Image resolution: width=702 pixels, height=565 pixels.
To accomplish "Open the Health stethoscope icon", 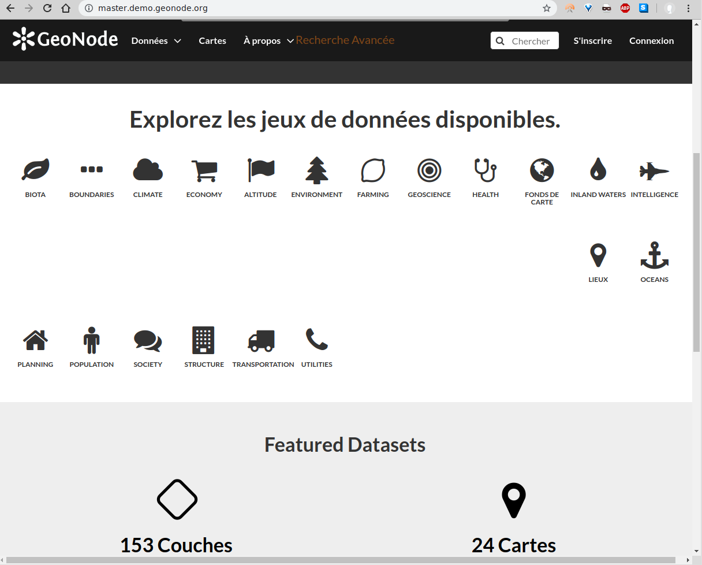I will (x=486, y=170).
